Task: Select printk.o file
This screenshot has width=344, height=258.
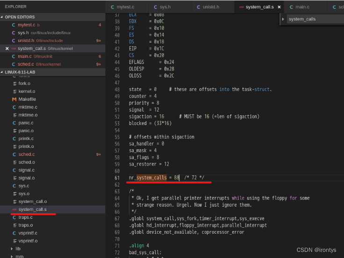Action: pos(53,146)
